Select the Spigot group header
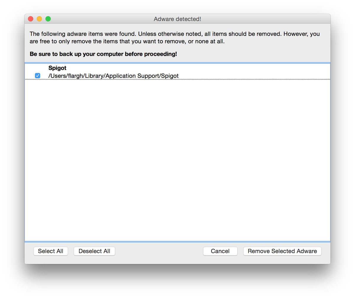Viewport: 355px width, 299px height. coord(57,68)
